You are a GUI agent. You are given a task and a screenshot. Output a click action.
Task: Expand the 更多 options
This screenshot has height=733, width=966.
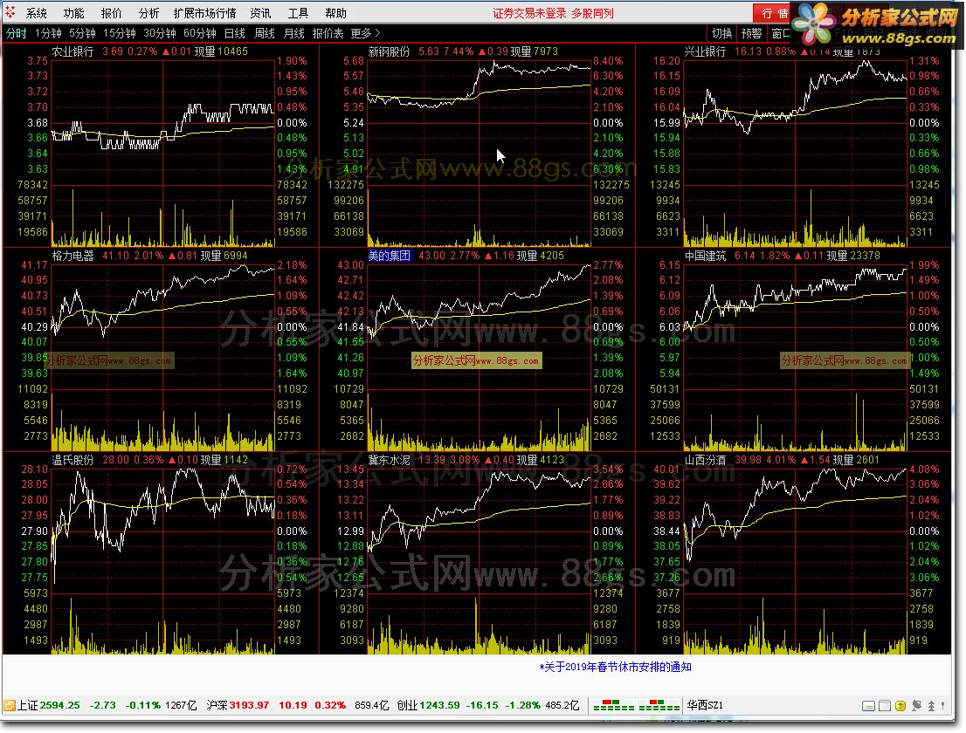pos(365,33)
